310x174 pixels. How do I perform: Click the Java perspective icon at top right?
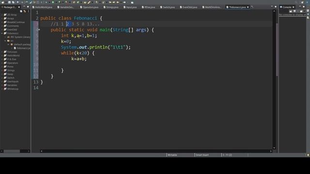[308, 2]
